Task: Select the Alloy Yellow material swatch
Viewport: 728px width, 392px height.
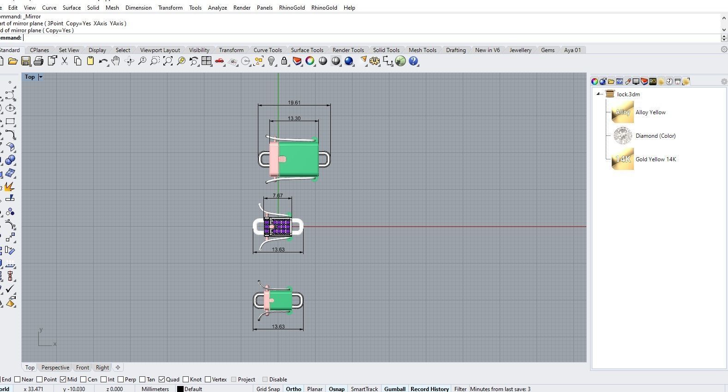Action: click(x=623, y=112)
